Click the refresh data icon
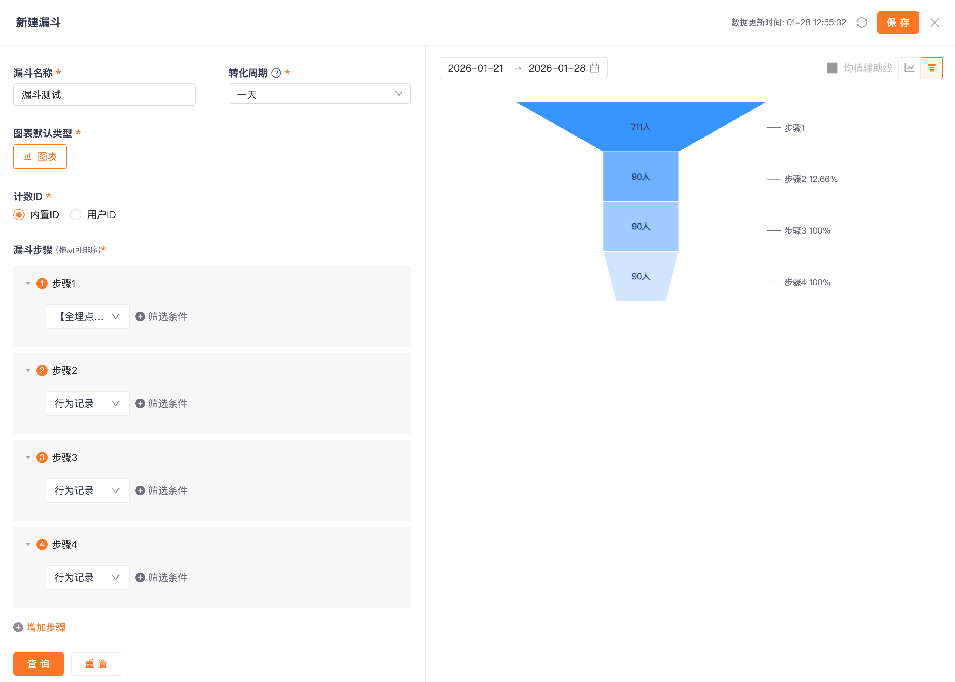The width and height of the screenshot is (955, 682). pyautogui.click(x=861, y=23)
